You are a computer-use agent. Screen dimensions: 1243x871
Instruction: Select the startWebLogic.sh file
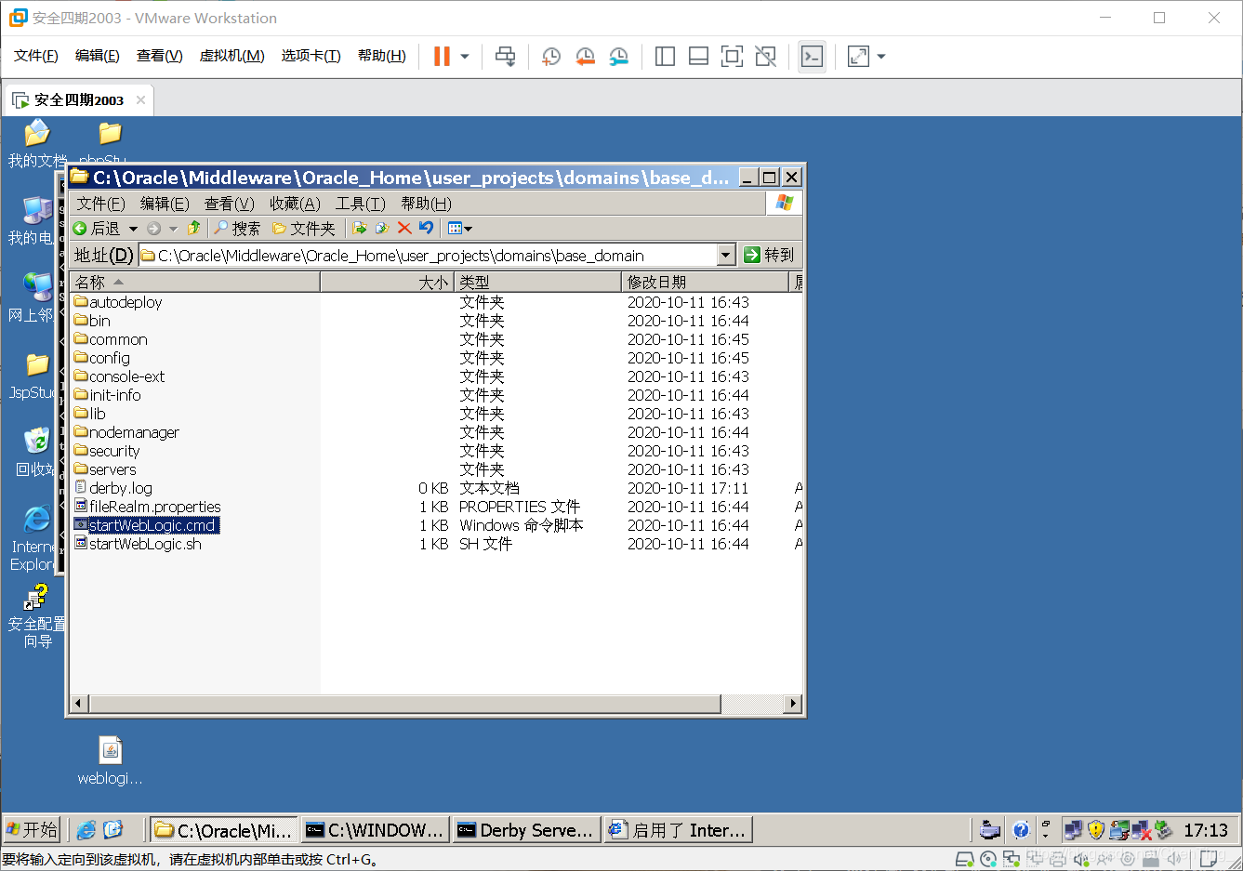[x=138, y=544]
